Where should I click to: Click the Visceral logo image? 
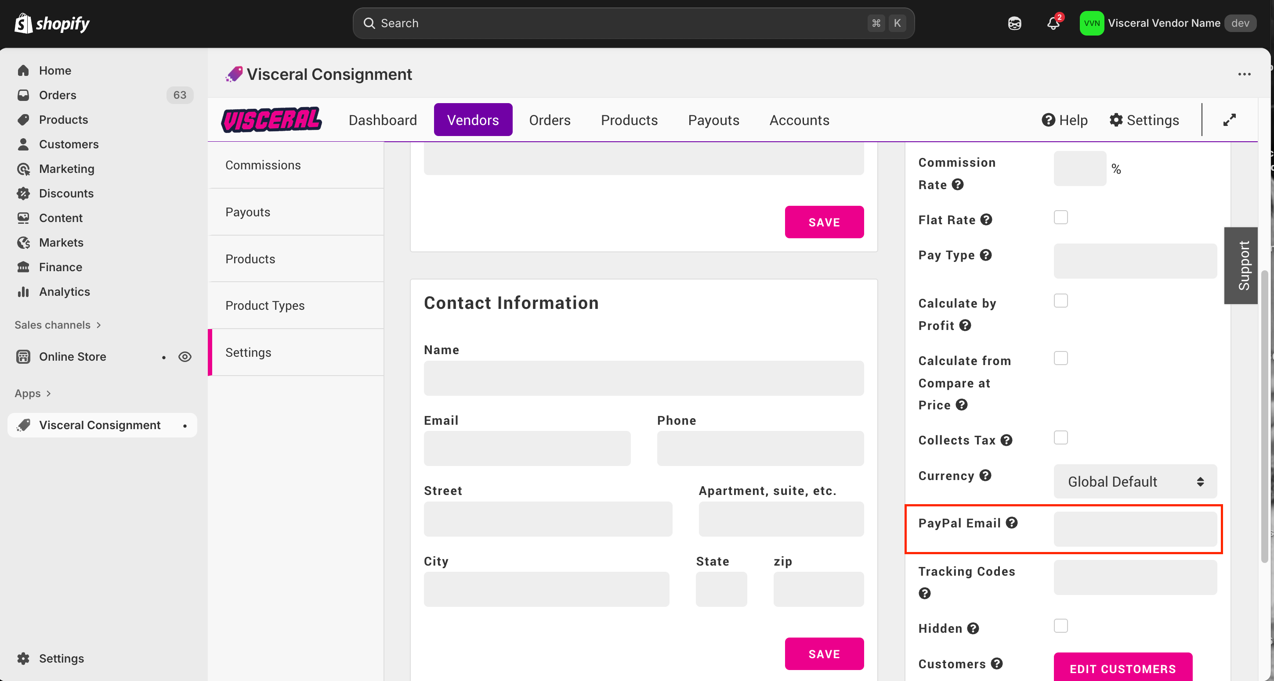point(271,120)
